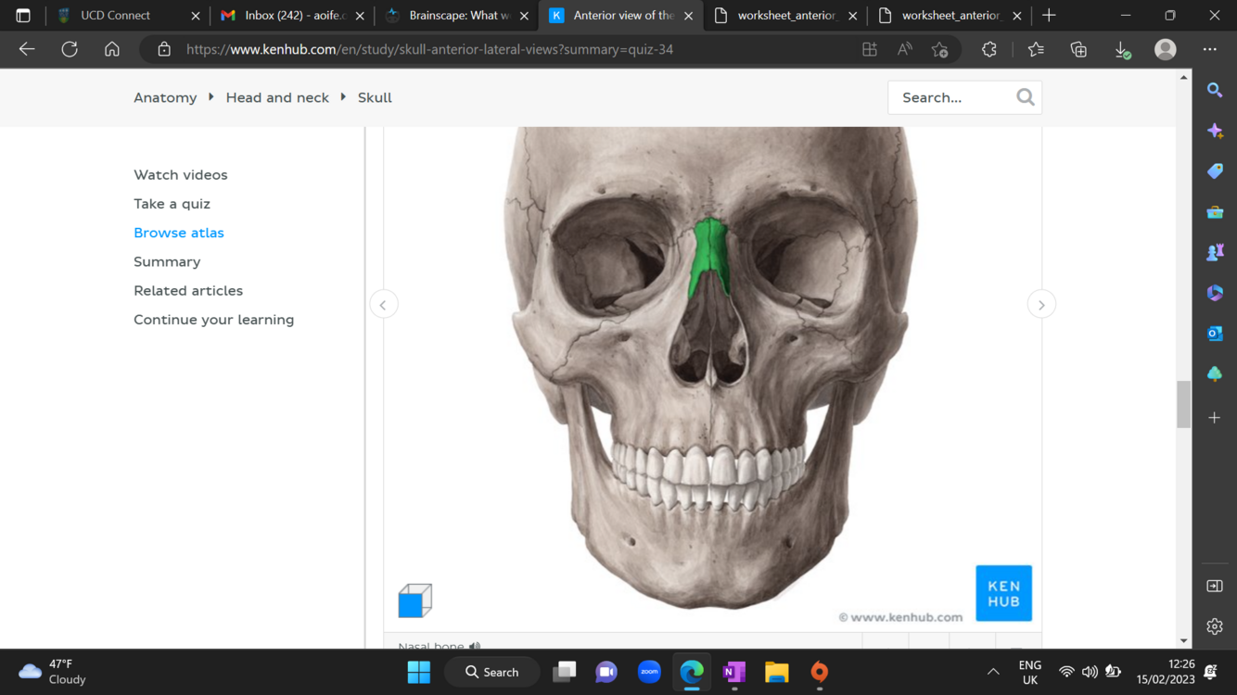Switch to the Gmail Inbox tab
Image resolution: width=1237 pixels, height=695 pixels.
[291, 15]
